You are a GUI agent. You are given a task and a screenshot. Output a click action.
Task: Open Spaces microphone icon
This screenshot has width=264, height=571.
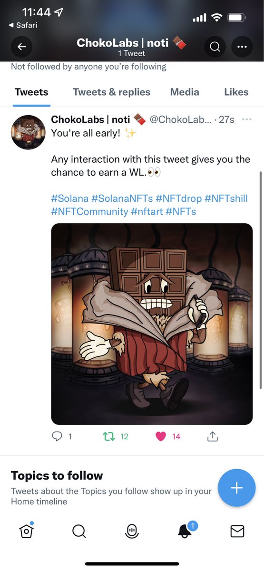tap(132, 531)
